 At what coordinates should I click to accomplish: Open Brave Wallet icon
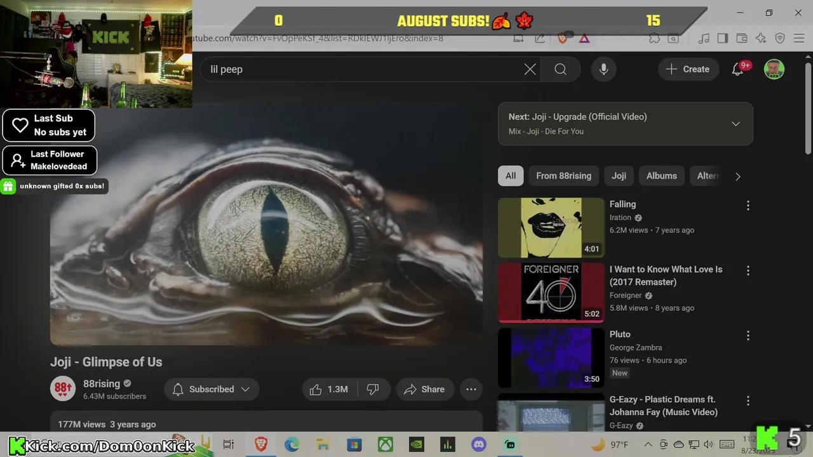741,38
